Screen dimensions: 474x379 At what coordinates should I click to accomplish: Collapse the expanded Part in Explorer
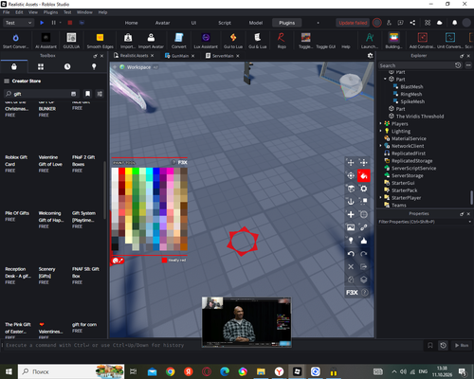click(x=385, y=79)
